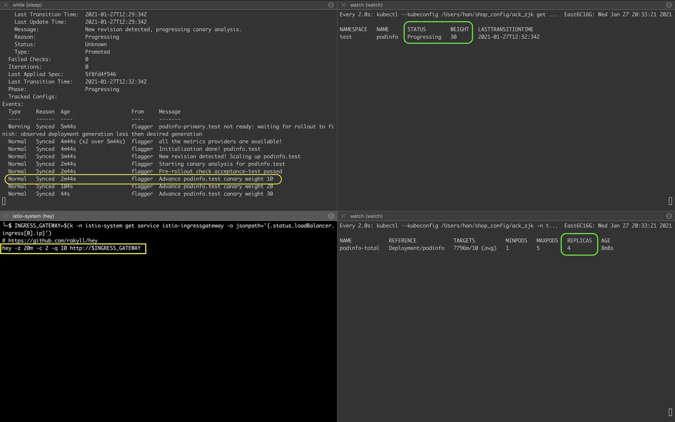This screenshot has height=422, width=675.
Task: Click the reference 'Deployment/podinfo'
Action: (417, 248)
